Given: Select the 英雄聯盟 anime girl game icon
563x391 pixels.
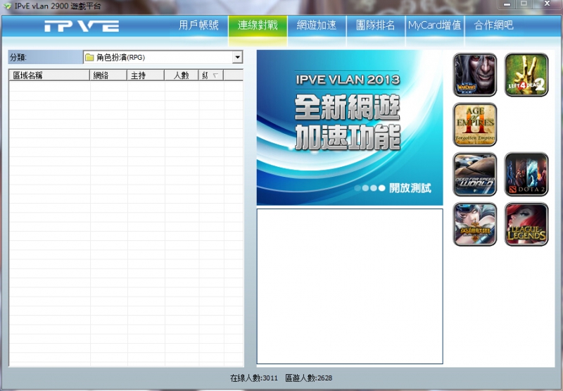Looking at the screenshot, I should coord(475,225).
